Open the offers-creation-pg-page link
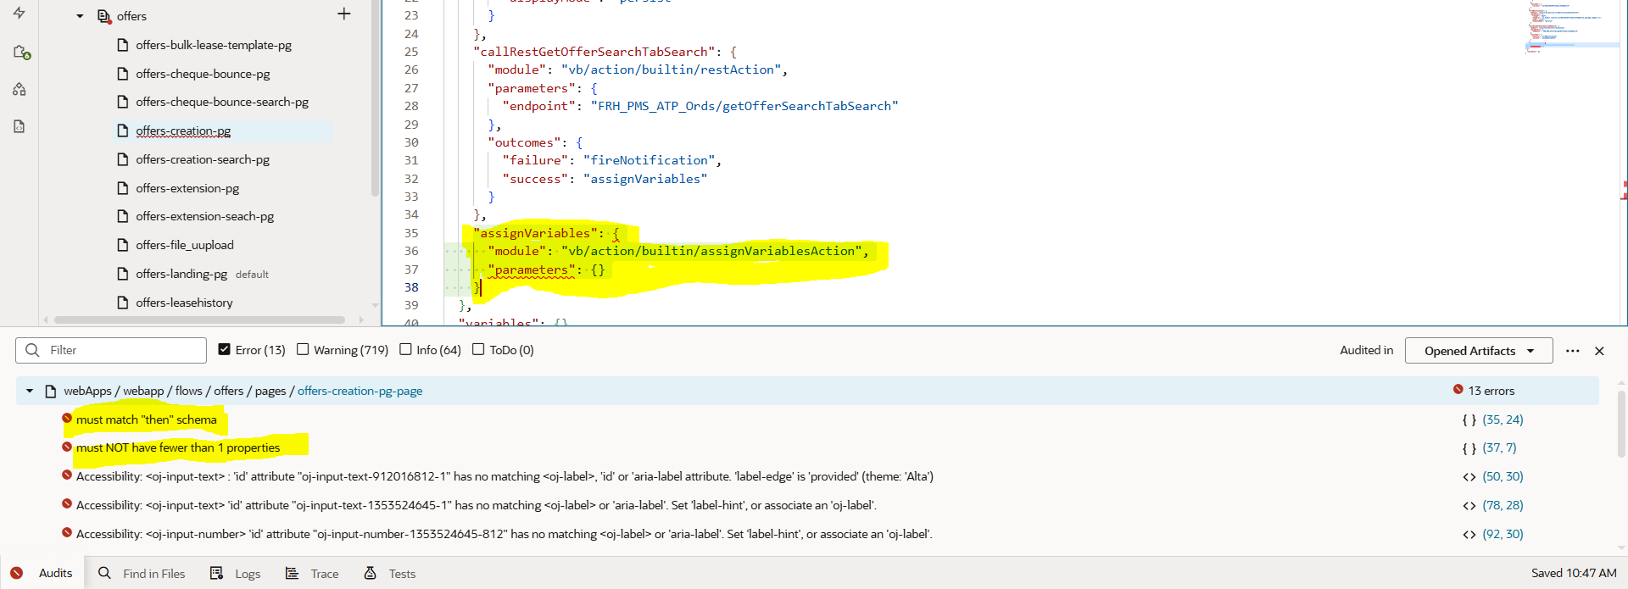The image size is (1628, 589). point(360,391)
